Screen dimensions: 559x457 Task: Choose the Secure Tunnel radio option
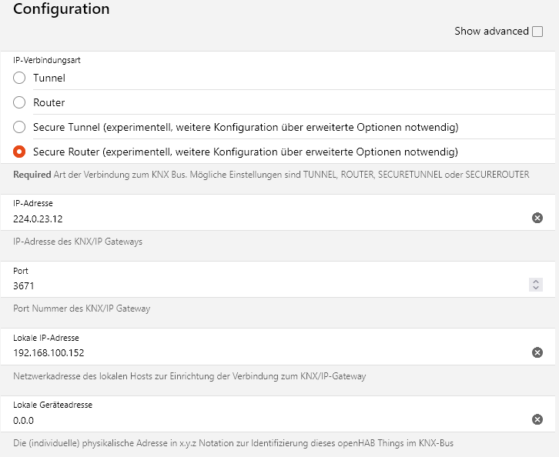click(20, 127)
